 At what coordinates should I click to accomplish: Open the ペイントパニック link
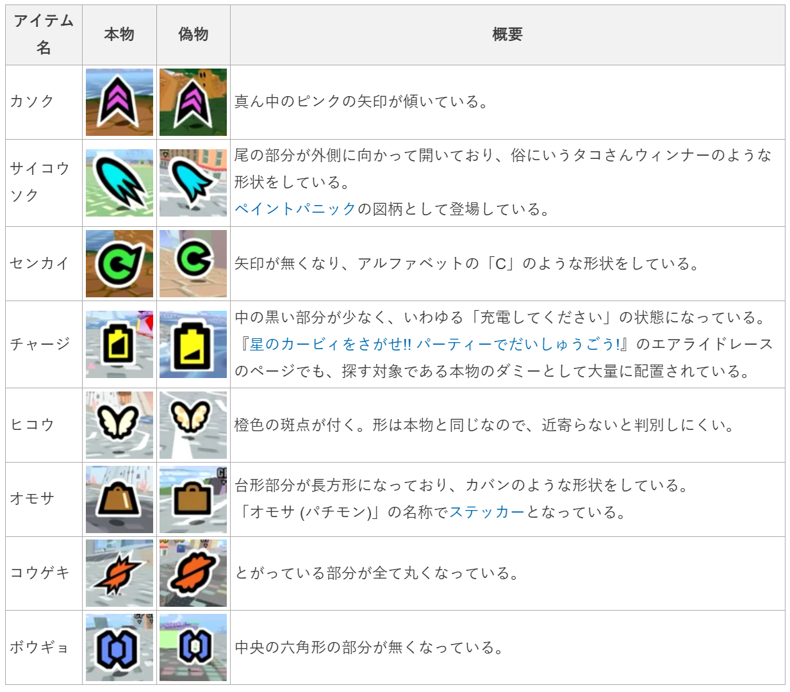pyautogui.click(x=295, y=209)
